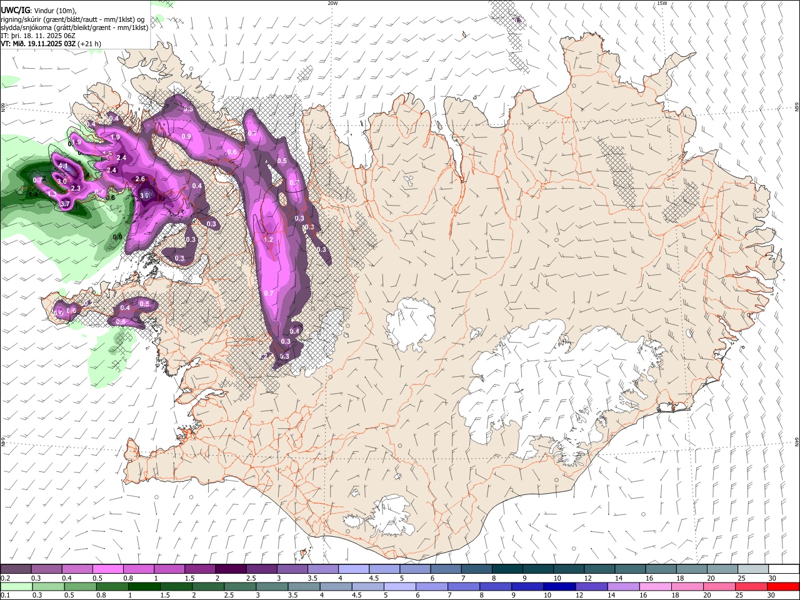The height and width of the screenshot is (600, 800).
Task: Select the 0.5 green swatch in the lower legend row
Action: [80, 586]
